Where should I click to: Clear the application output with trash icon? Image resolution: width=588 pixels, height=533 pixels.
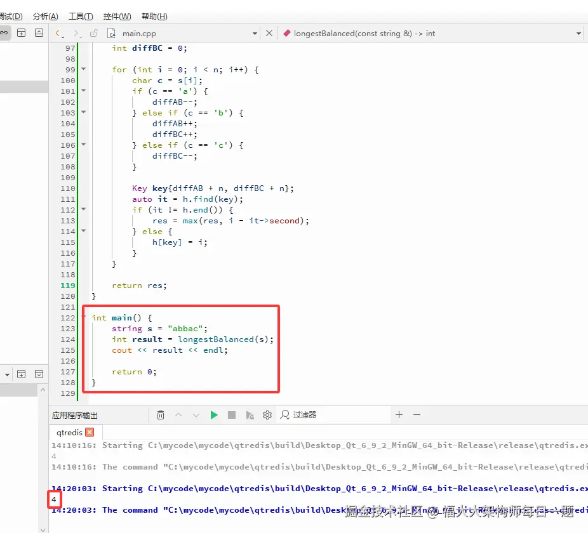click(161, 415)
